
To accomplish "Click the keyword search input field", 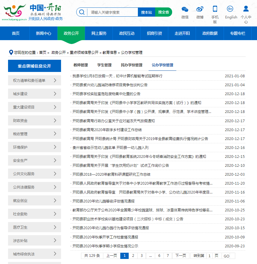I will pyautogui.click(x=113, y=12).
